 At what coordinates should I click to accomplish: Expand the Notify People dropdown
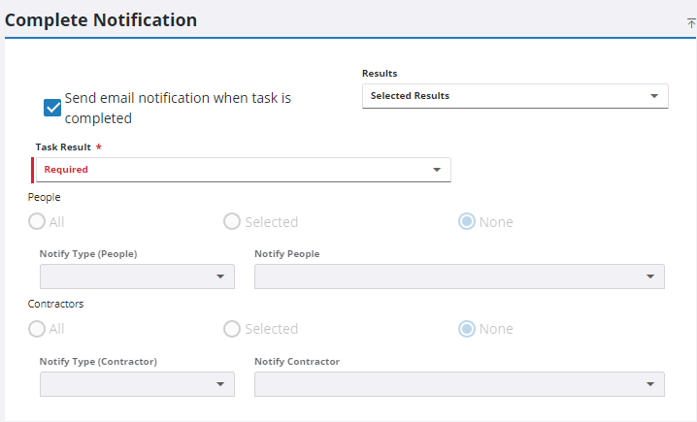[x=459, y=276]
